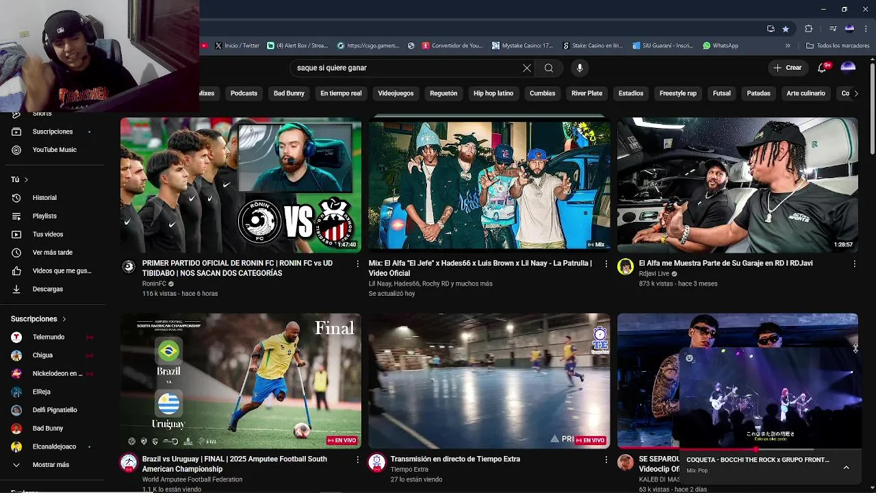The image size is (876, 493).
Task: Select the Podcasts filter chip
Action: [x=244, y=93]
